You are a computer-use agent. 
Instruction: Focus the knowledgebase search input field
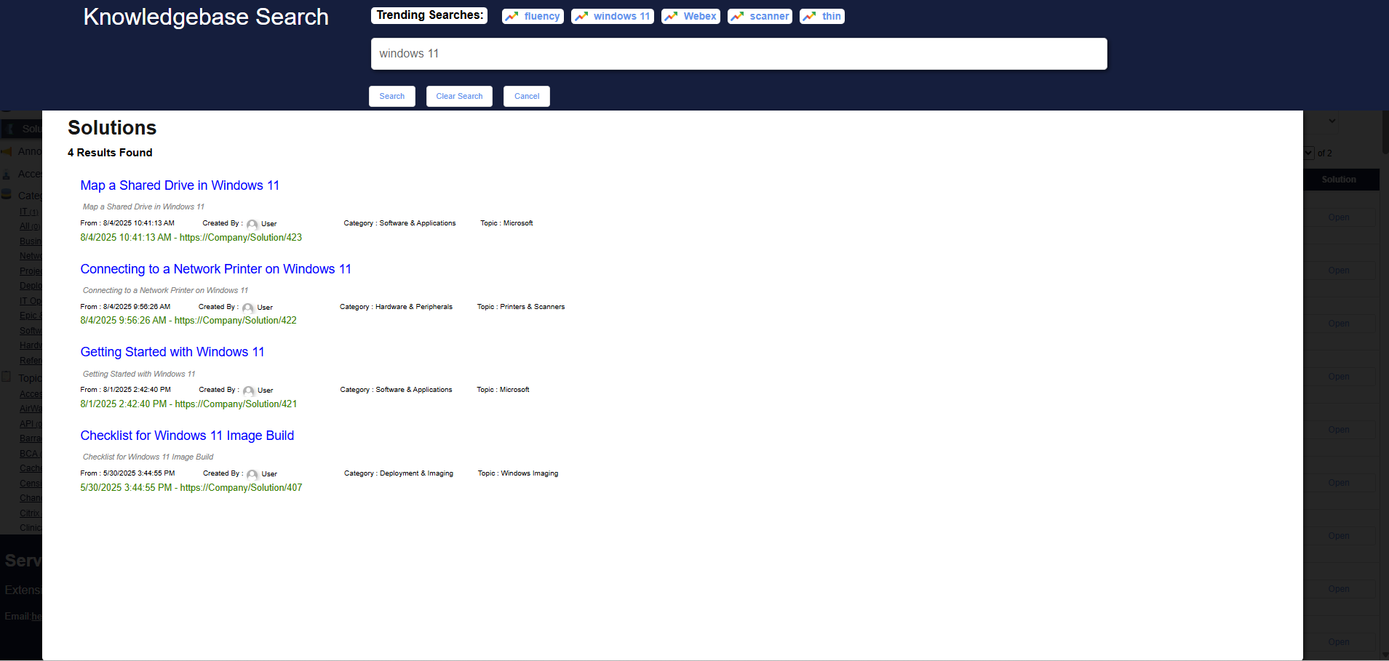click(739, 54)
